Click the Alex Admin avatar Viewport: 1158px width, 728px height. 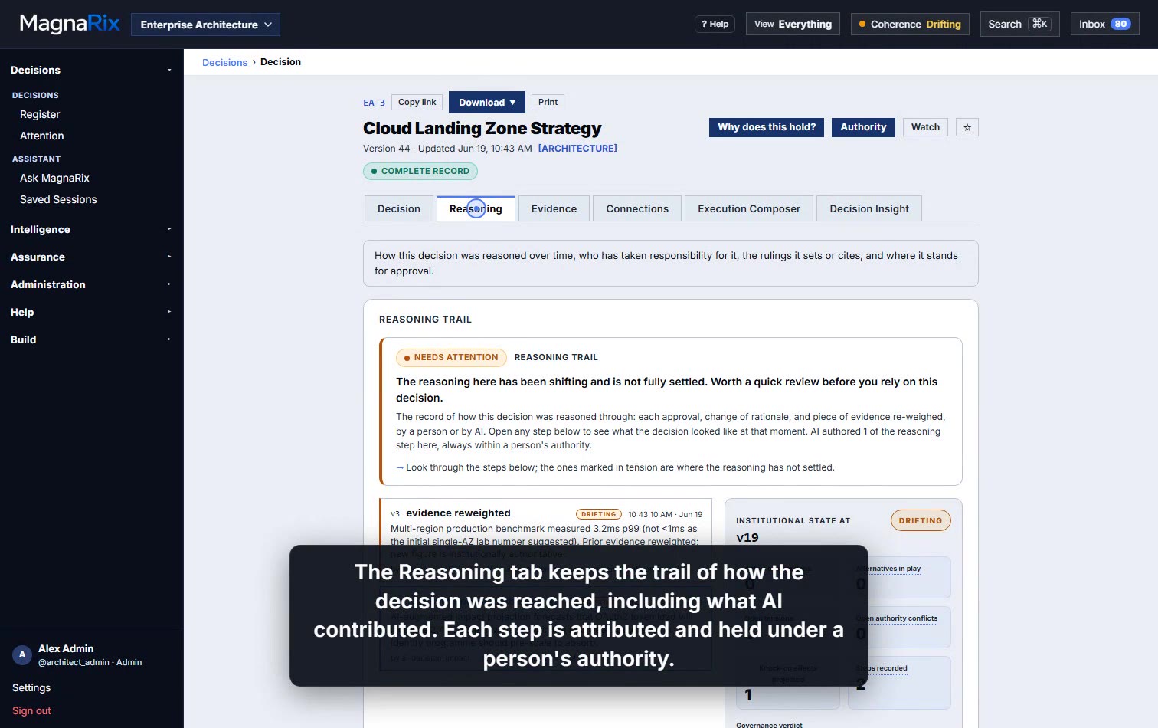[x=21, y=654]
